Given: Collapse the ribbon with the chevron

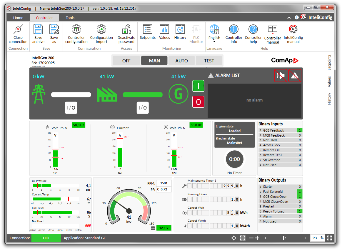Looking at the screenshot, I should 289,17.
